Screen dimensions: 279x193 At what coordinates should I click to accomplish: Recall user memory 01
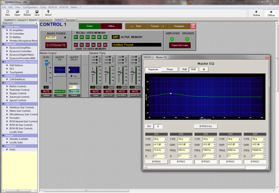[x=76, y=37]
